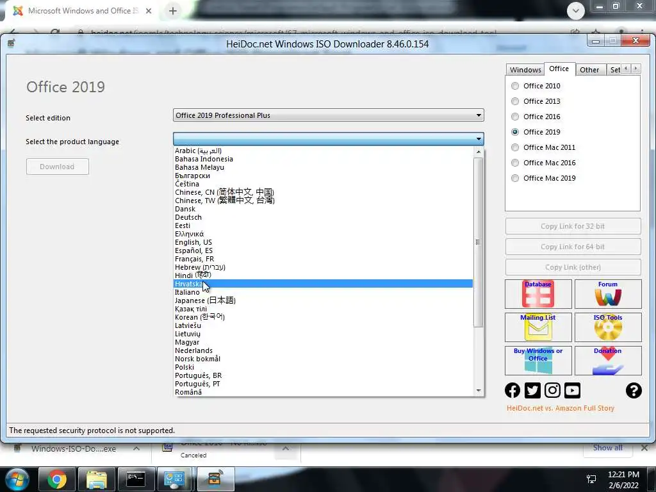Choose Deutsch from the language list
This screenshot has height=492, width=656.
click(323, 217)
